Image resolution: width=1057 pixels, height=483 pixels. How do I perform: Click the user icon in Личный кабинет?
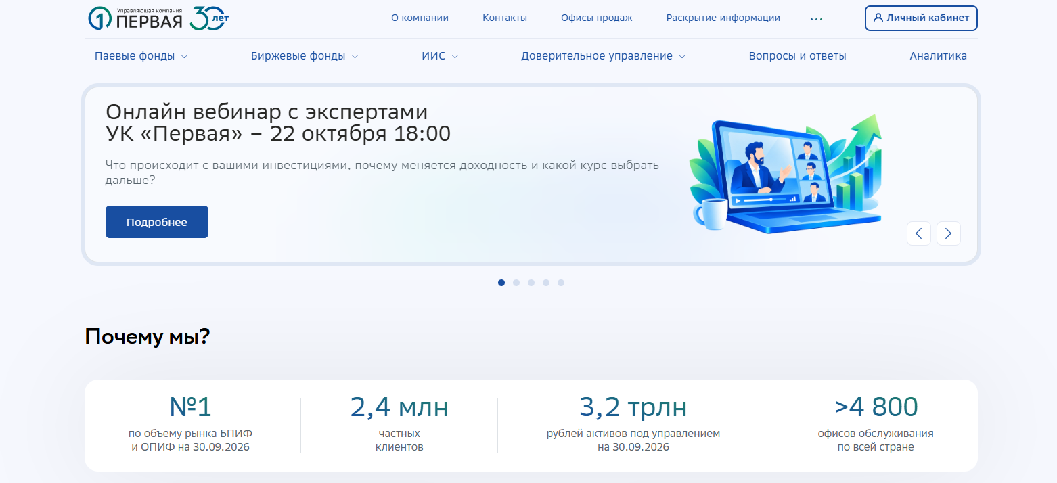(878, 18)
